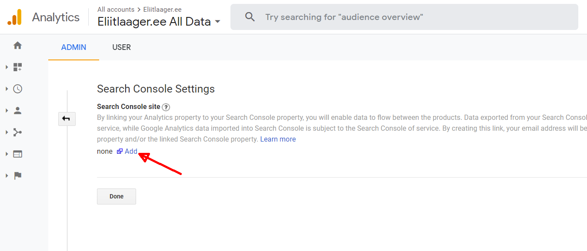The image size is (587, 251).
Task: Click the Google Analytics logo
Action: (14, 17)
